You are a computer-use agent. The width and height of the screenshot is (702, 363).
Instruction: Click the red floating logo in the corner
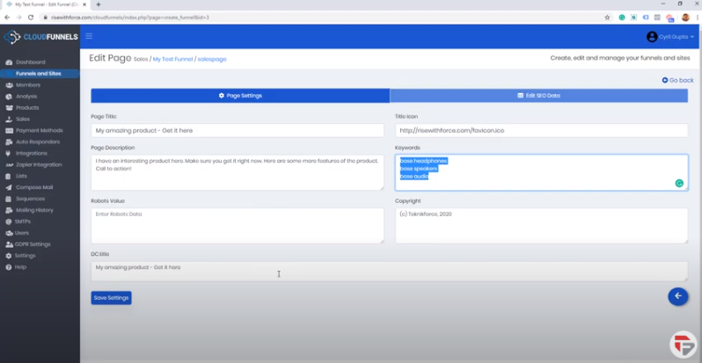pyautogui.click(x=683, y=344)
